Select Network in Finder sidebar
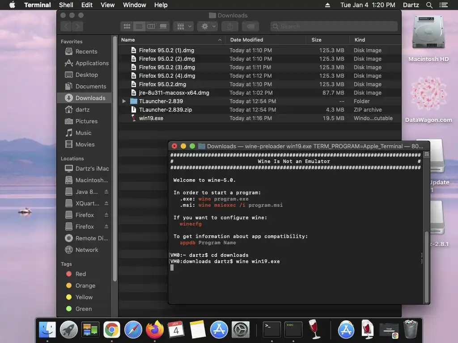Image resolution: width=458 pixels, height=343 pixels. coord(85,250)
